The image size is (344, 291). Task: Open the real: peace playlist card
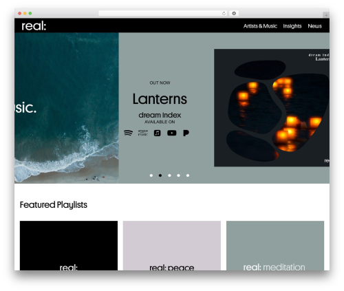[x=172, y=246]
